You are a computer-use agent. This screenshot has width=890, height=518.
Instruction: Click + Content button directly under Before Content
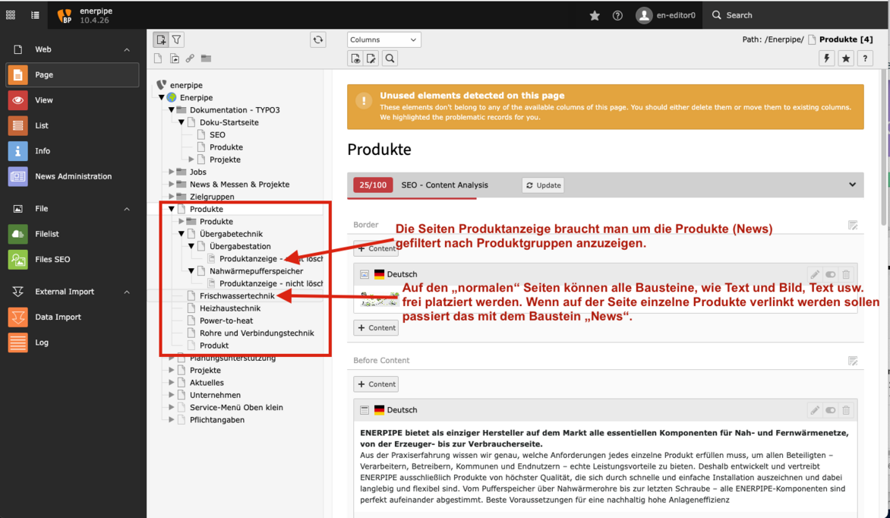pos(376,384)
